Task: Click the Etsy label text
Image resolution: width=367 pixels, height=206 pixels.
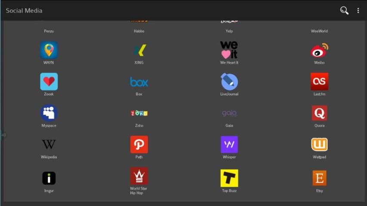Action: (x=319, y=191)
